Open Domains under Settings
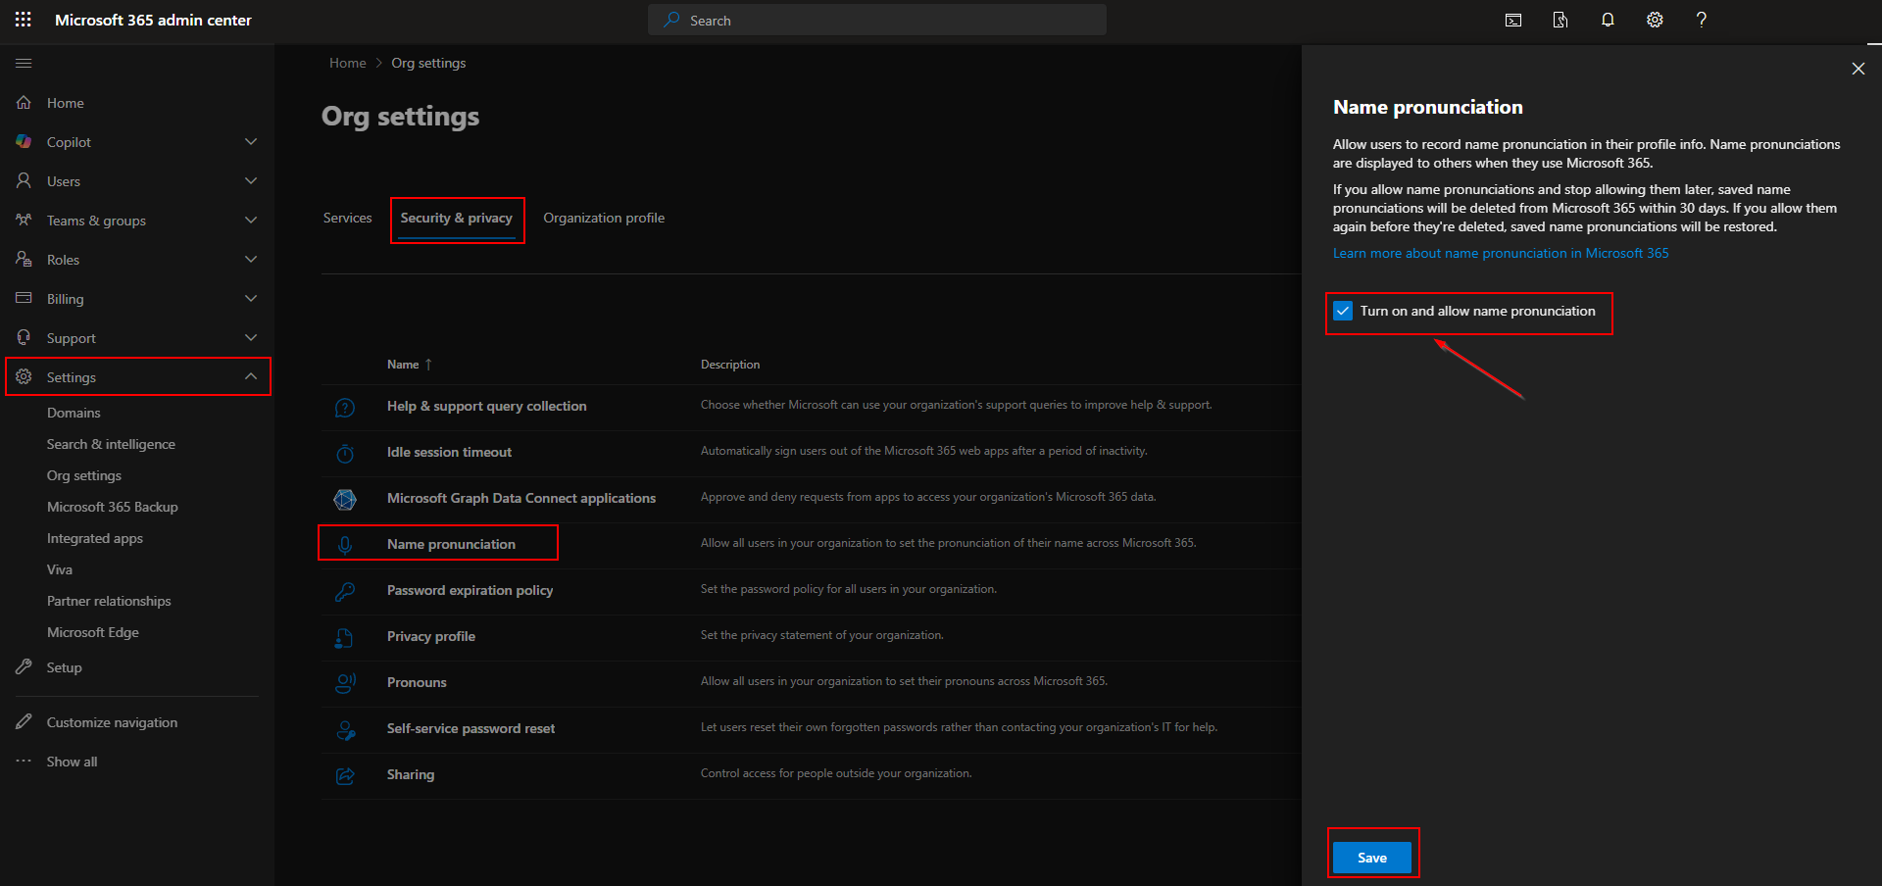The height and width of the screenshot is (886, 1882). click(x=74, y=413)
